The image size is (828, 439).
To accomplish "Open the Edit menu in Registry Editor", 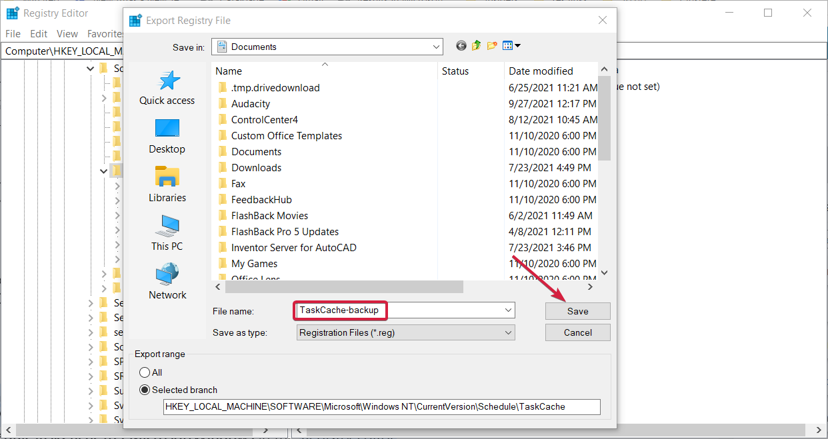I will [39, 33].
